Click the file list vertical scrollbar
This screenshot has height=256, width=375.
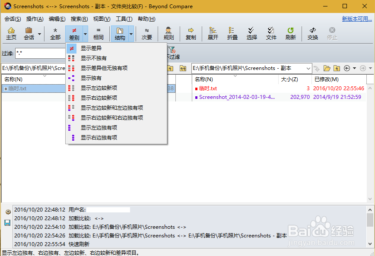[x=370, y=143]
